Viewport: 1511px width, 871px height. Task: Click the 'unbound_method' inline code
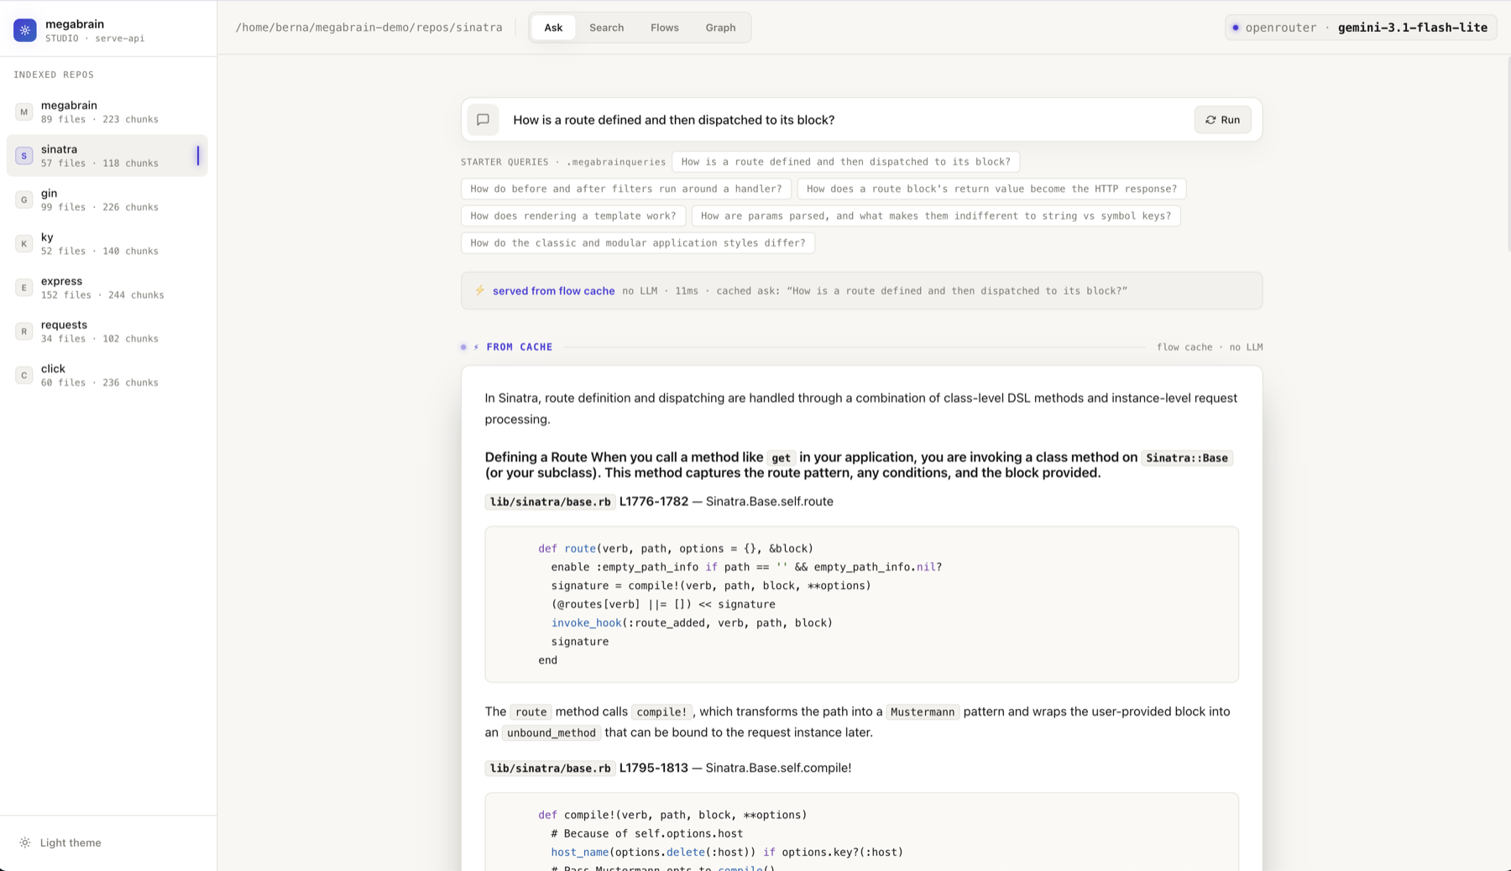(x=552, y=733)
